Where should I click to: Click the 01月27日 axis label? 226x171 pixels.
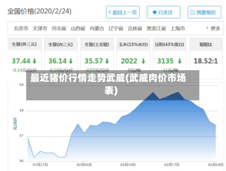(40, 165)
